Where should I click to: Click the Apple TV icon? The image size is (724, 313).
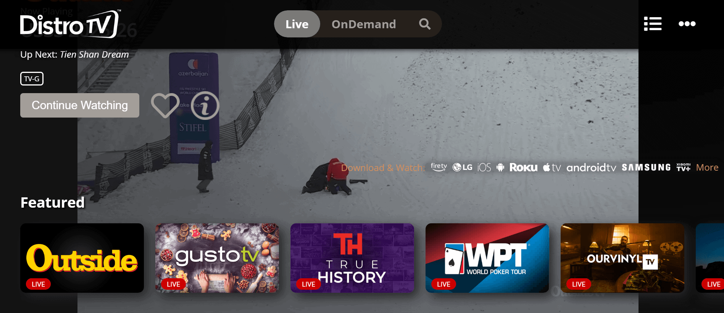click(551, 167)
